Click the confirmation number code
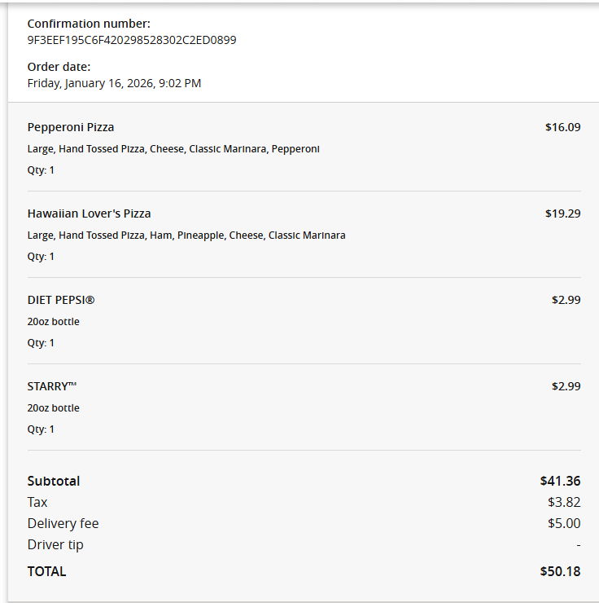This screenshot has width=599, height=603. [132, 39]
